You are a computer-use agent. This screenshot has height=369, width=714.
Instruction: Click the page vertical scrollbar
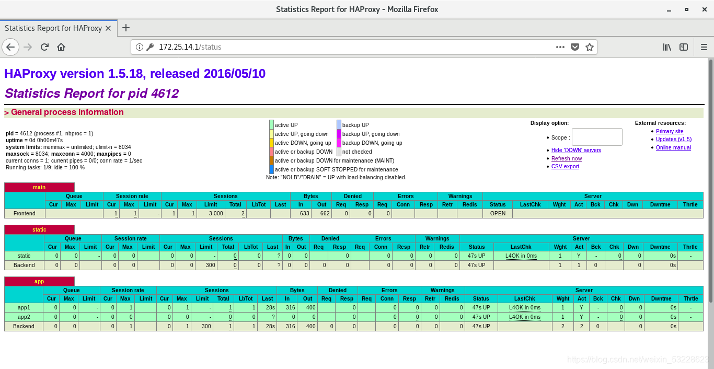[x=710, y=180]
